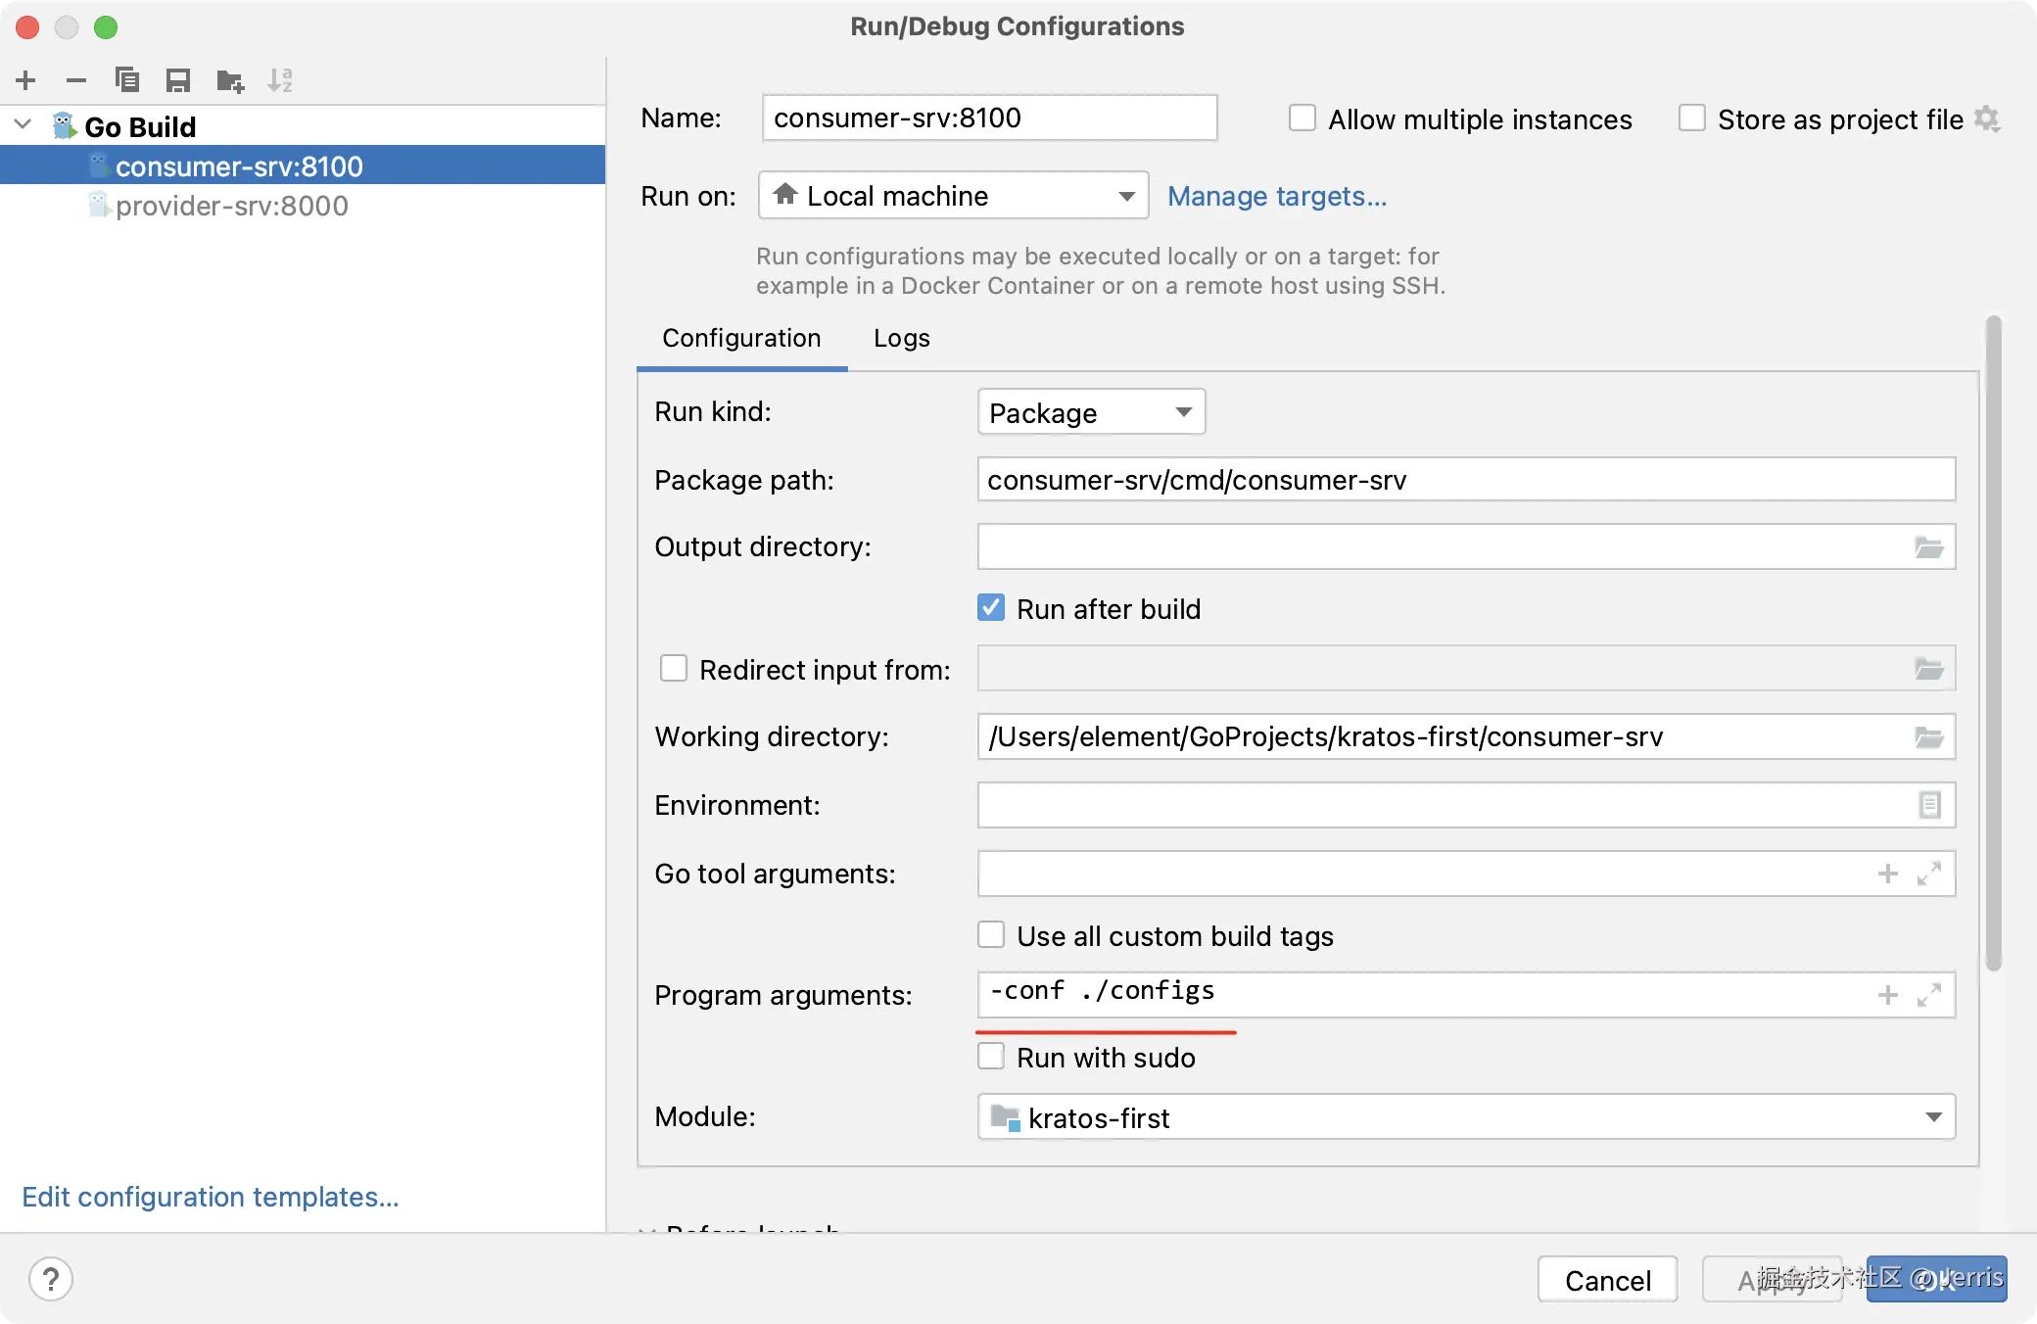Remove selected configuration with minus icon
The height and width of the screenshot is (1324, 2037).
tap(76, 80)
